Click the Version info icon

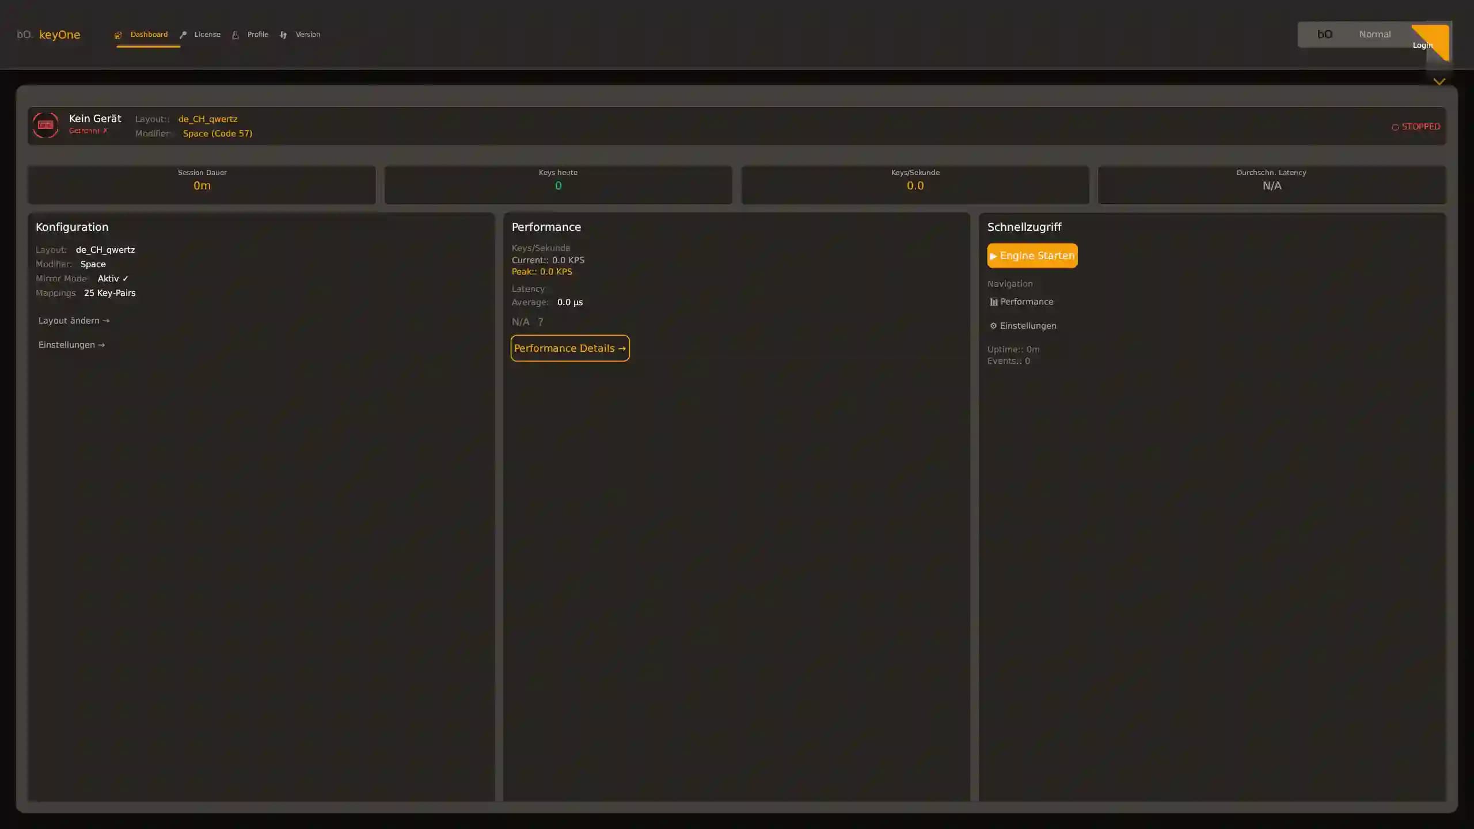[283, 35]
